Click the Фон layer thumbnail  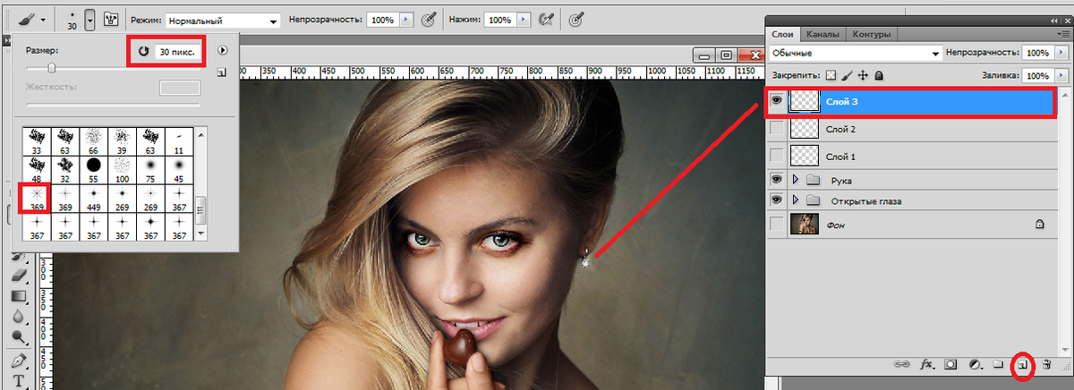pyautogui.click(x=803, y=225)
